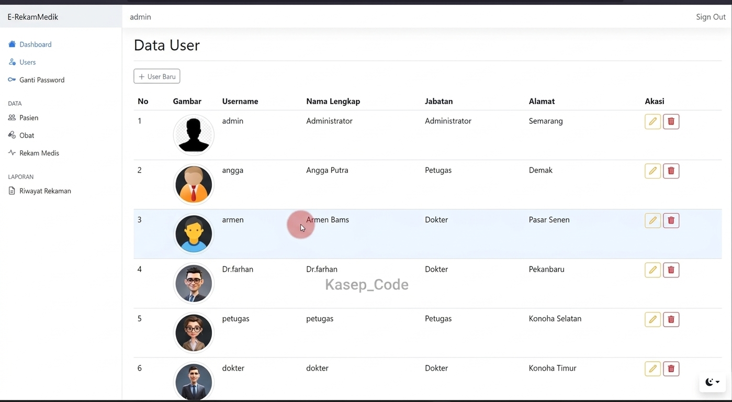Click Dr.farhan's avatar picture
This screenshot has height=402, width=732.
click(194, 283)
